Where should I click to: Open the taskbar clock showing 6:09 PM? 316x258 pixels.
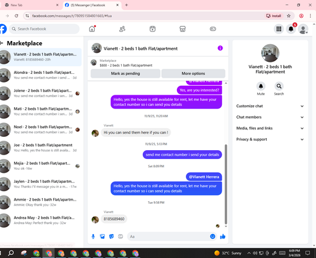(x=295, y=253)
